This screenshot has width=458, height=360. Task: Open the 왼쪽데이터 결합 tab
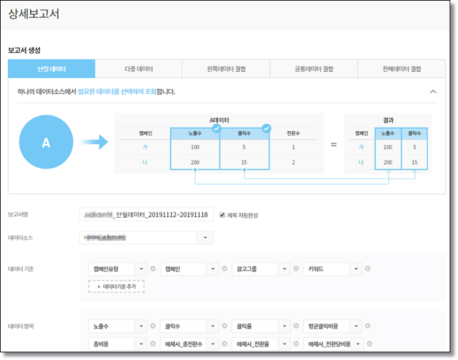click(x=226, y=69)
